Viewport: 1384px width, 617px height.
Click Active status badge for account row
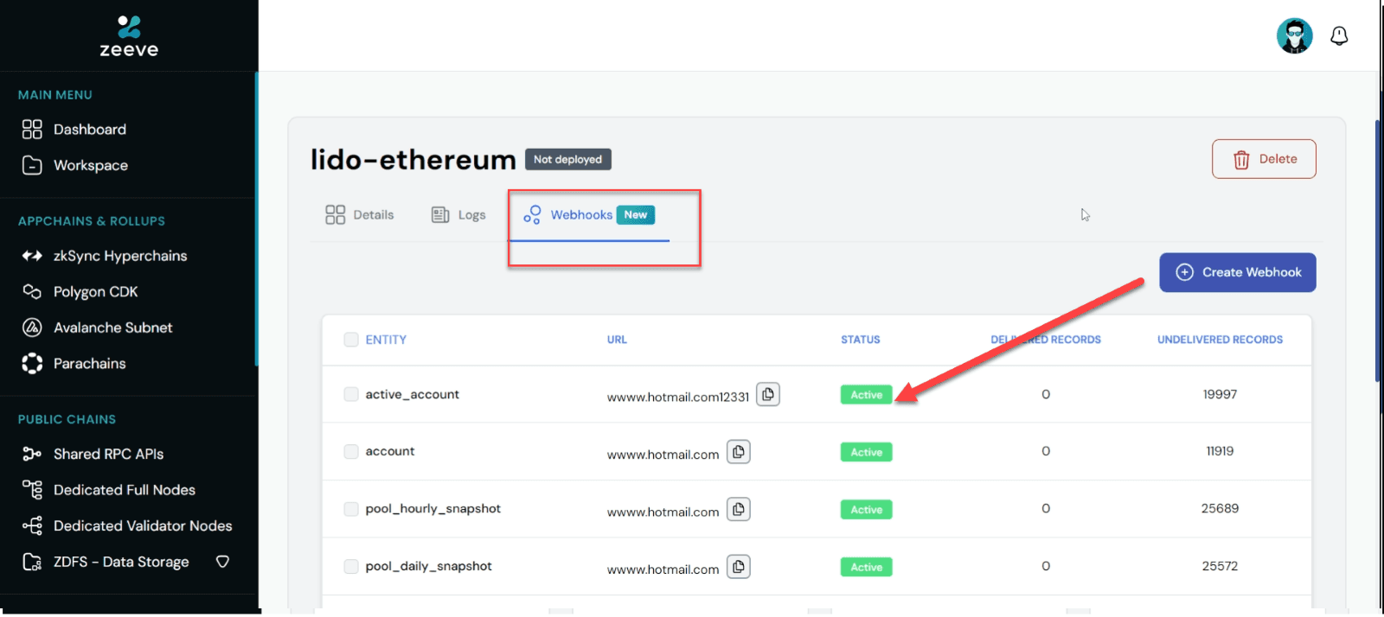click(866, 452)
